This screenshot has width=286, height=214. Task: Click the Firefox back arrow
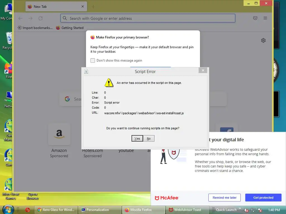(20, 18)
